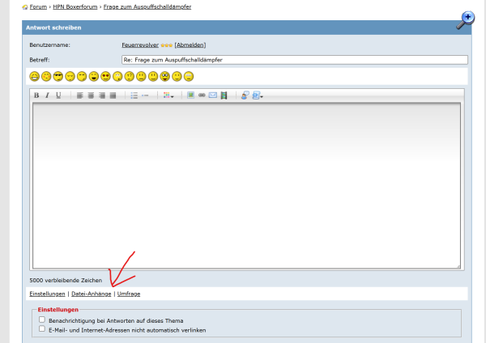Insert the blushing smiley
Image resolution: width=486 pixels, height=343 pixels.
[46, 77]
